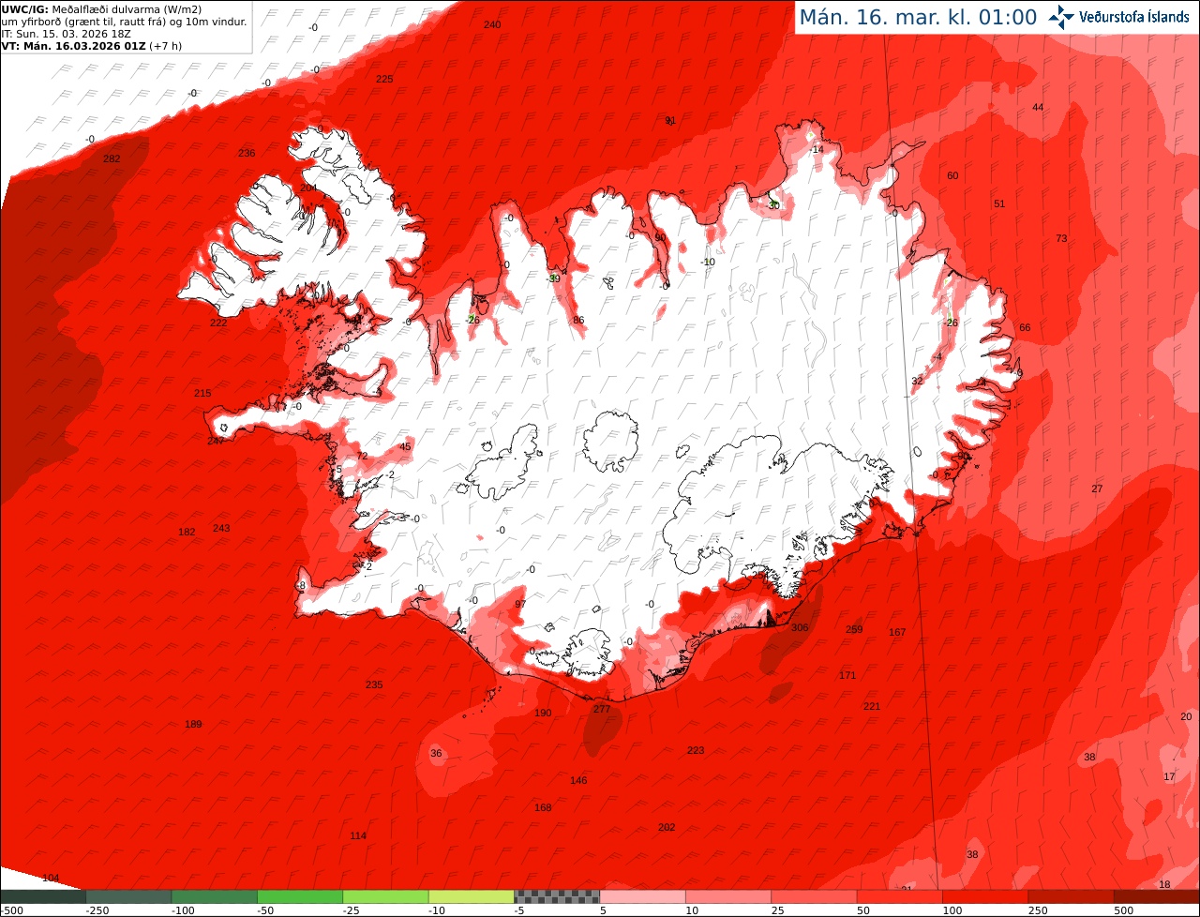This screenshot has height=917, width=1200.
Task: Click the legend label -50
Action: click(x=265, y=910)
